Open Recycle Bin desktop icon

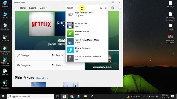pos(5,27)
